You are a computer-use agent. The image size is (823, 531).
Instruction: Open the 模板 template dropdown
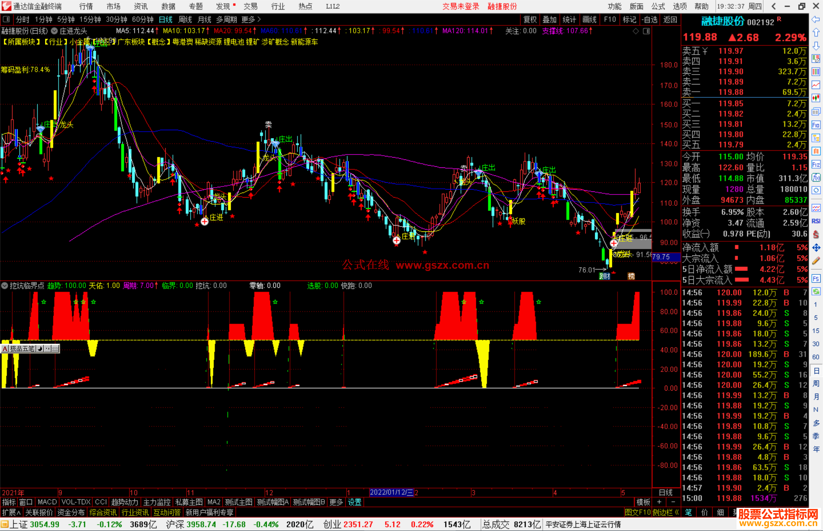tap(643, 502)
